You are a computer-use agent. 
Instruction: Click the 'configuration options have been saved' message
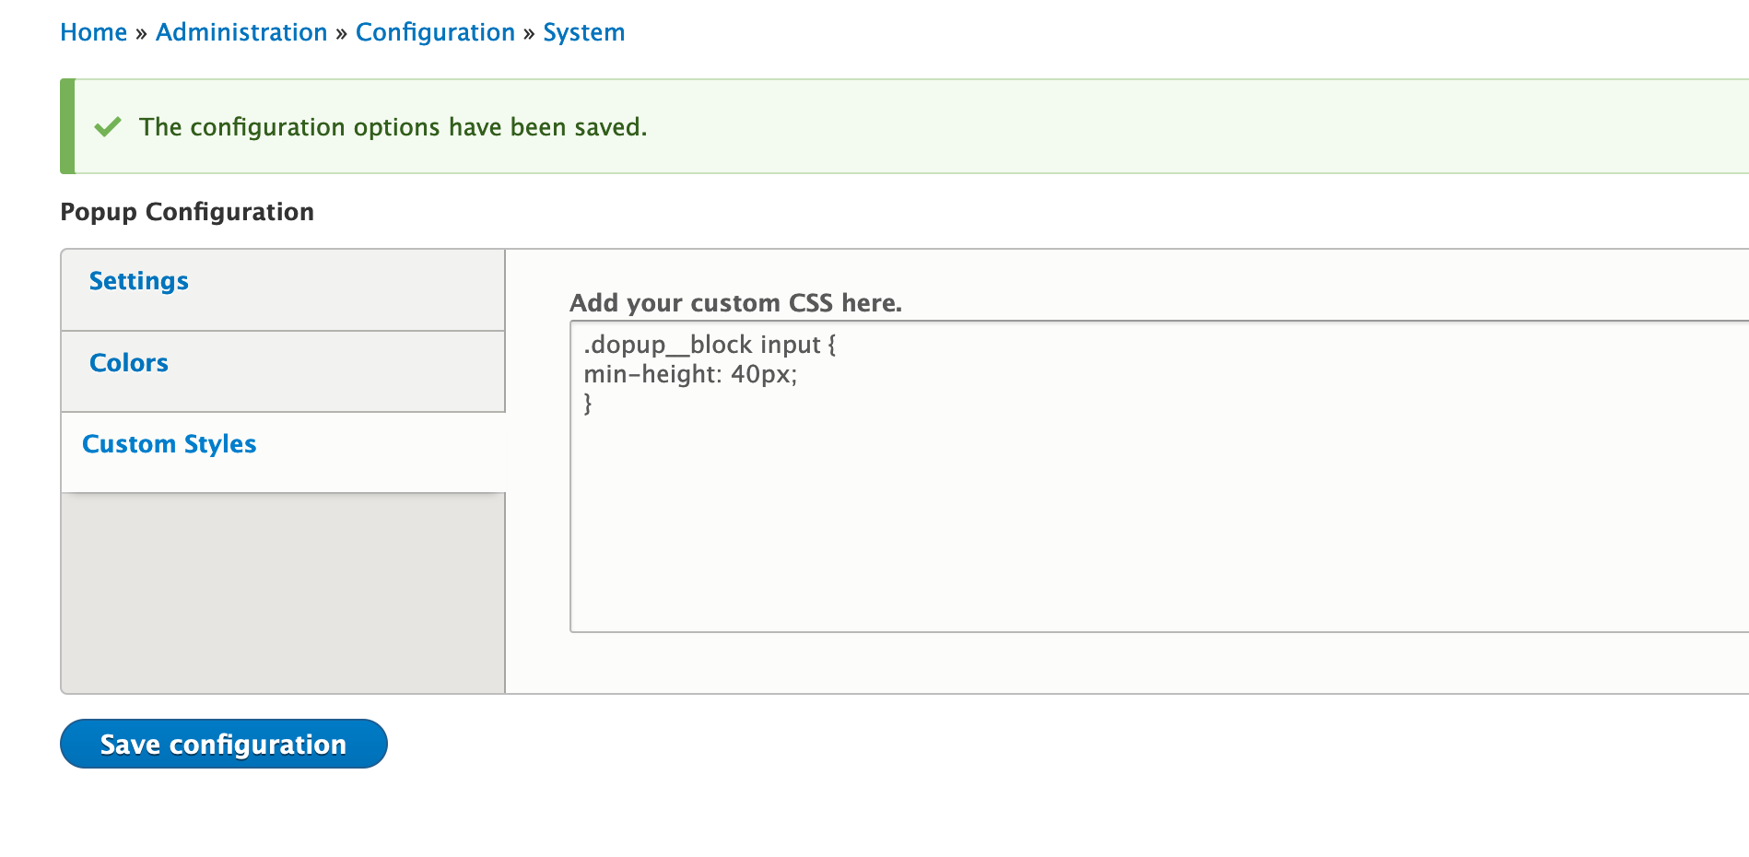393,126
